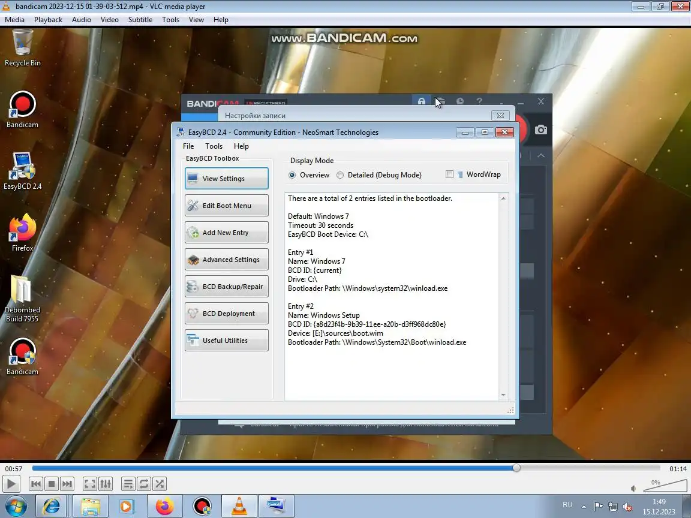Toggle VLC random shuffle
The height and width of the screenshot is (518, 691).
[x=160, y=484]
